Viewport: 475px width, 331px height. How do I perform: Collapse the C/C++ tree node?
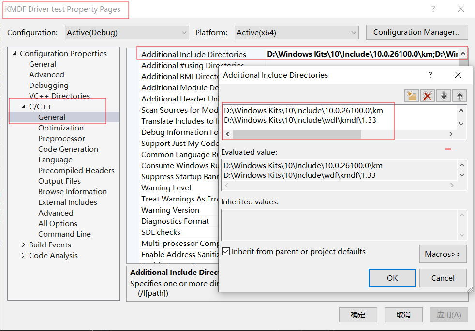[23, 106]
